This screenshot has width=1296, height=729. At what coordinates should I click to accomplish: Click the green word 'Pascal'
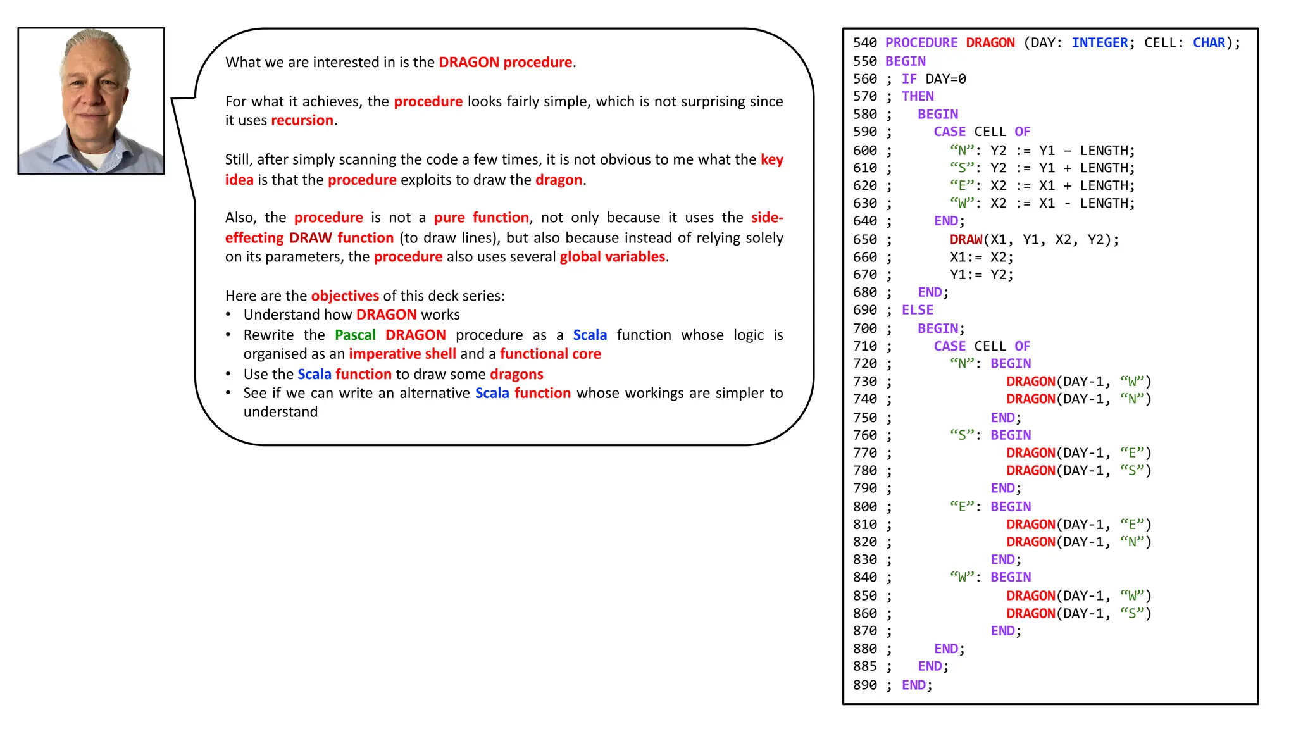[x=355, y=335]
